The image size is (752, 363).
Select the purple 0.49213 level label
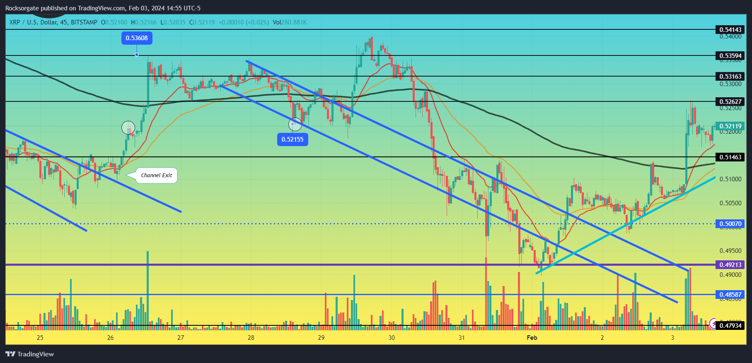click(730, 265)
